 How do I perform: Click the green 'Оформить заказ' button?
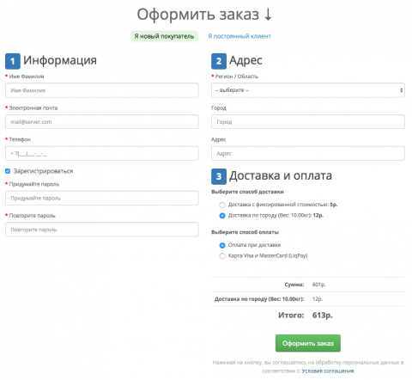(x=308, y=343)
